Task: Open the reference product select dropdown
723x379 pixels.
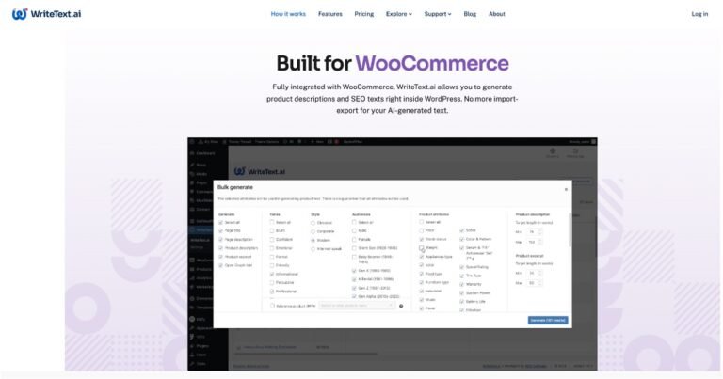Action: coord(357,306)
